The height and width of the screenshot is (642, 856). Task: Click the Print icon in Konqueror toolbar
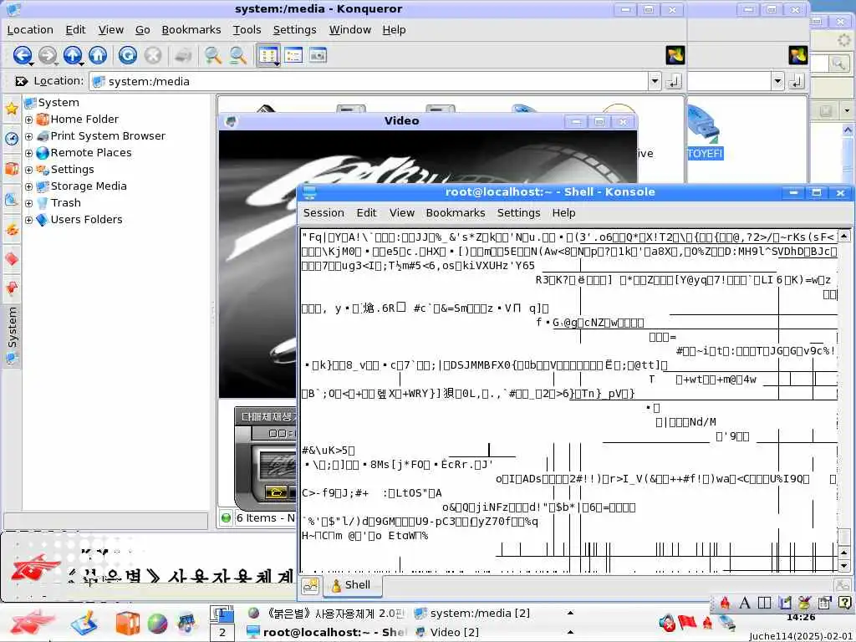[x=183, y=55]
